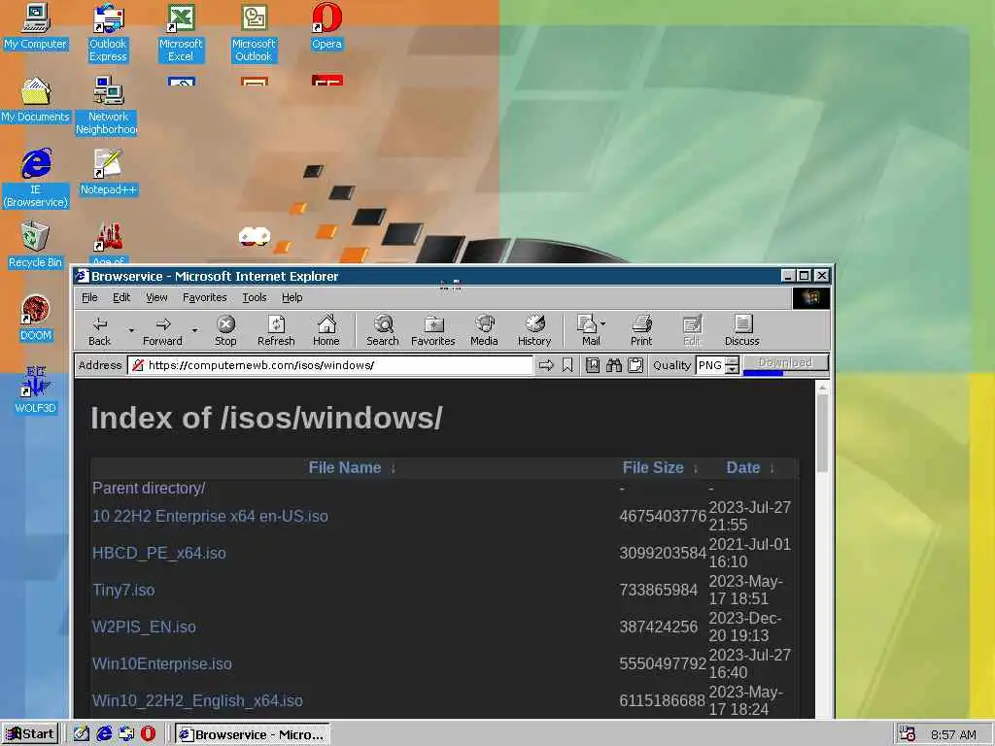Screen dimensions: 995x746
Task: Open the HBCD_PE_x64.iso link
Action: point(159,553)
